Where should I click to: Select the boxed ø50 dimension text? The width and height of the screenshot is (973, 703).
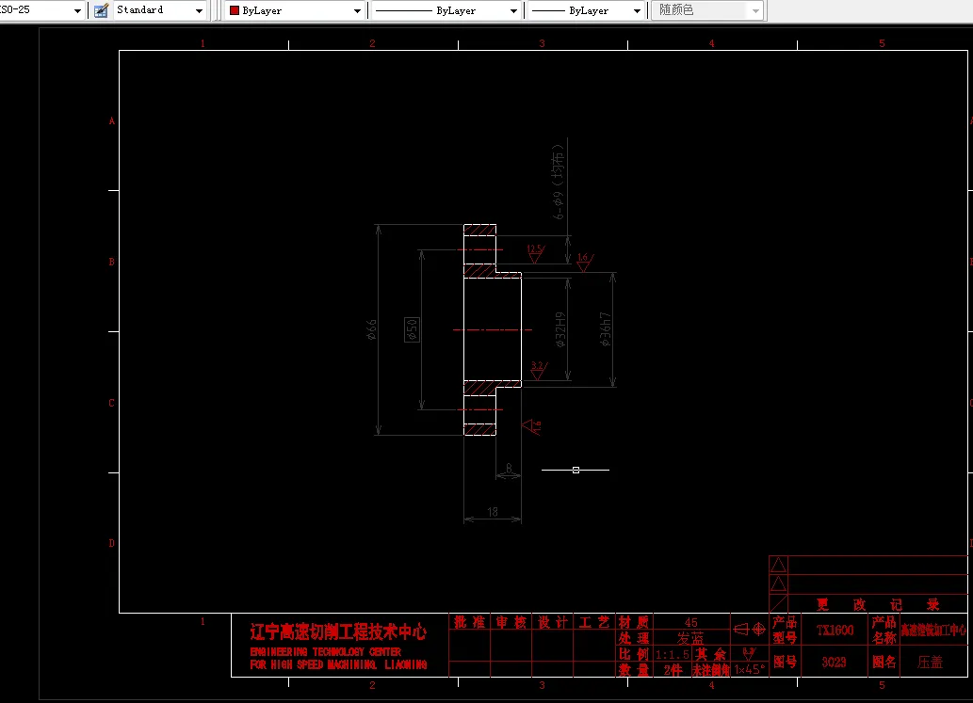click(x=412, y=329)
